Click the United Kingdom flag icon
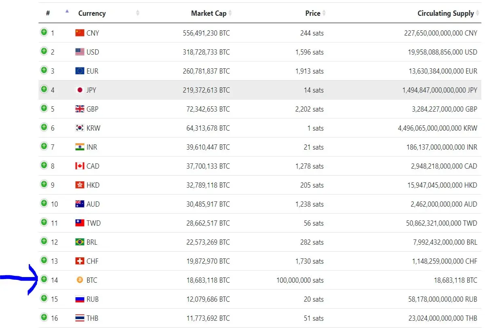The height and width of the screenshot is (328, 485). pyautogui.click(x=80, y=109)
